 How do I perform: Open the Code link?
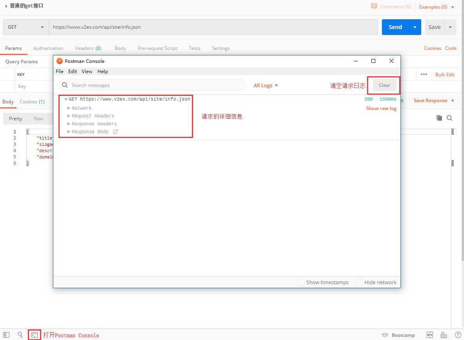point(451,48)
